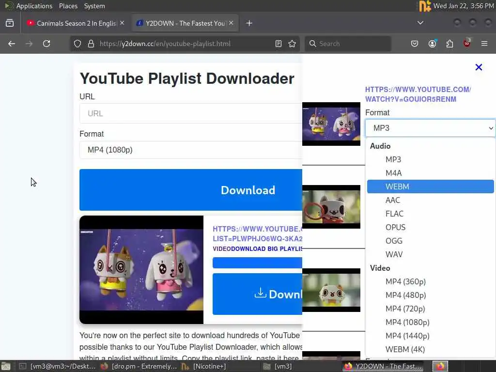Image resolution: width=496 pixels, height=372 pixels.
Task: Close the Y2DOWN tab
Action: coord(231,23)
